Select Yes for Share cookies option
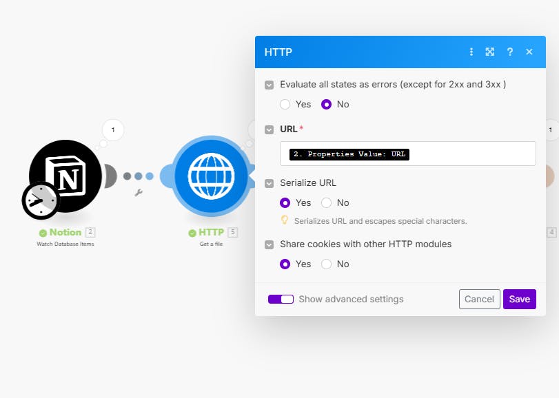 pyautogui.click(x=285, y=264)
